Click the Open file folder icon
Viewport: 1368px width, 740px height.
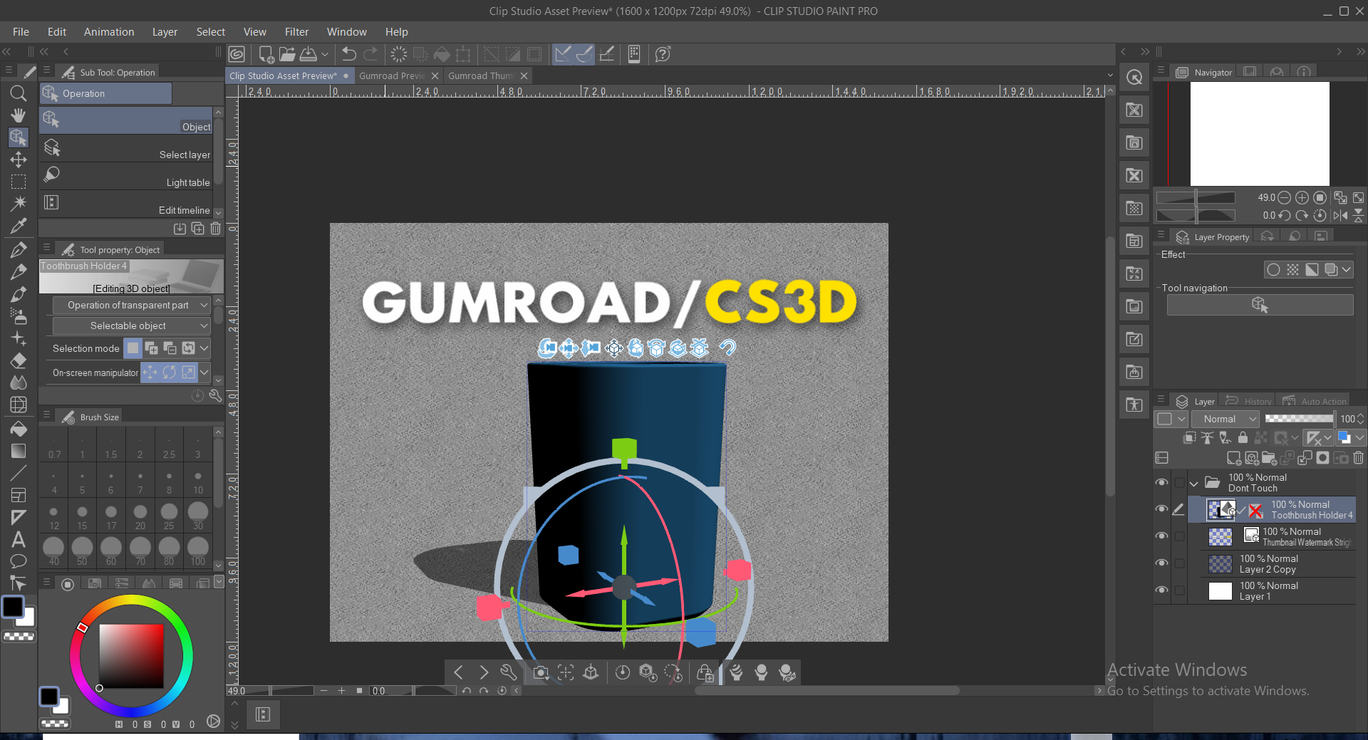pos(287,54)
